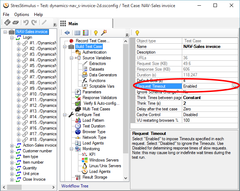Open Network Type settings
Viewport: 240px width, 191px height.
coord(94,137)
